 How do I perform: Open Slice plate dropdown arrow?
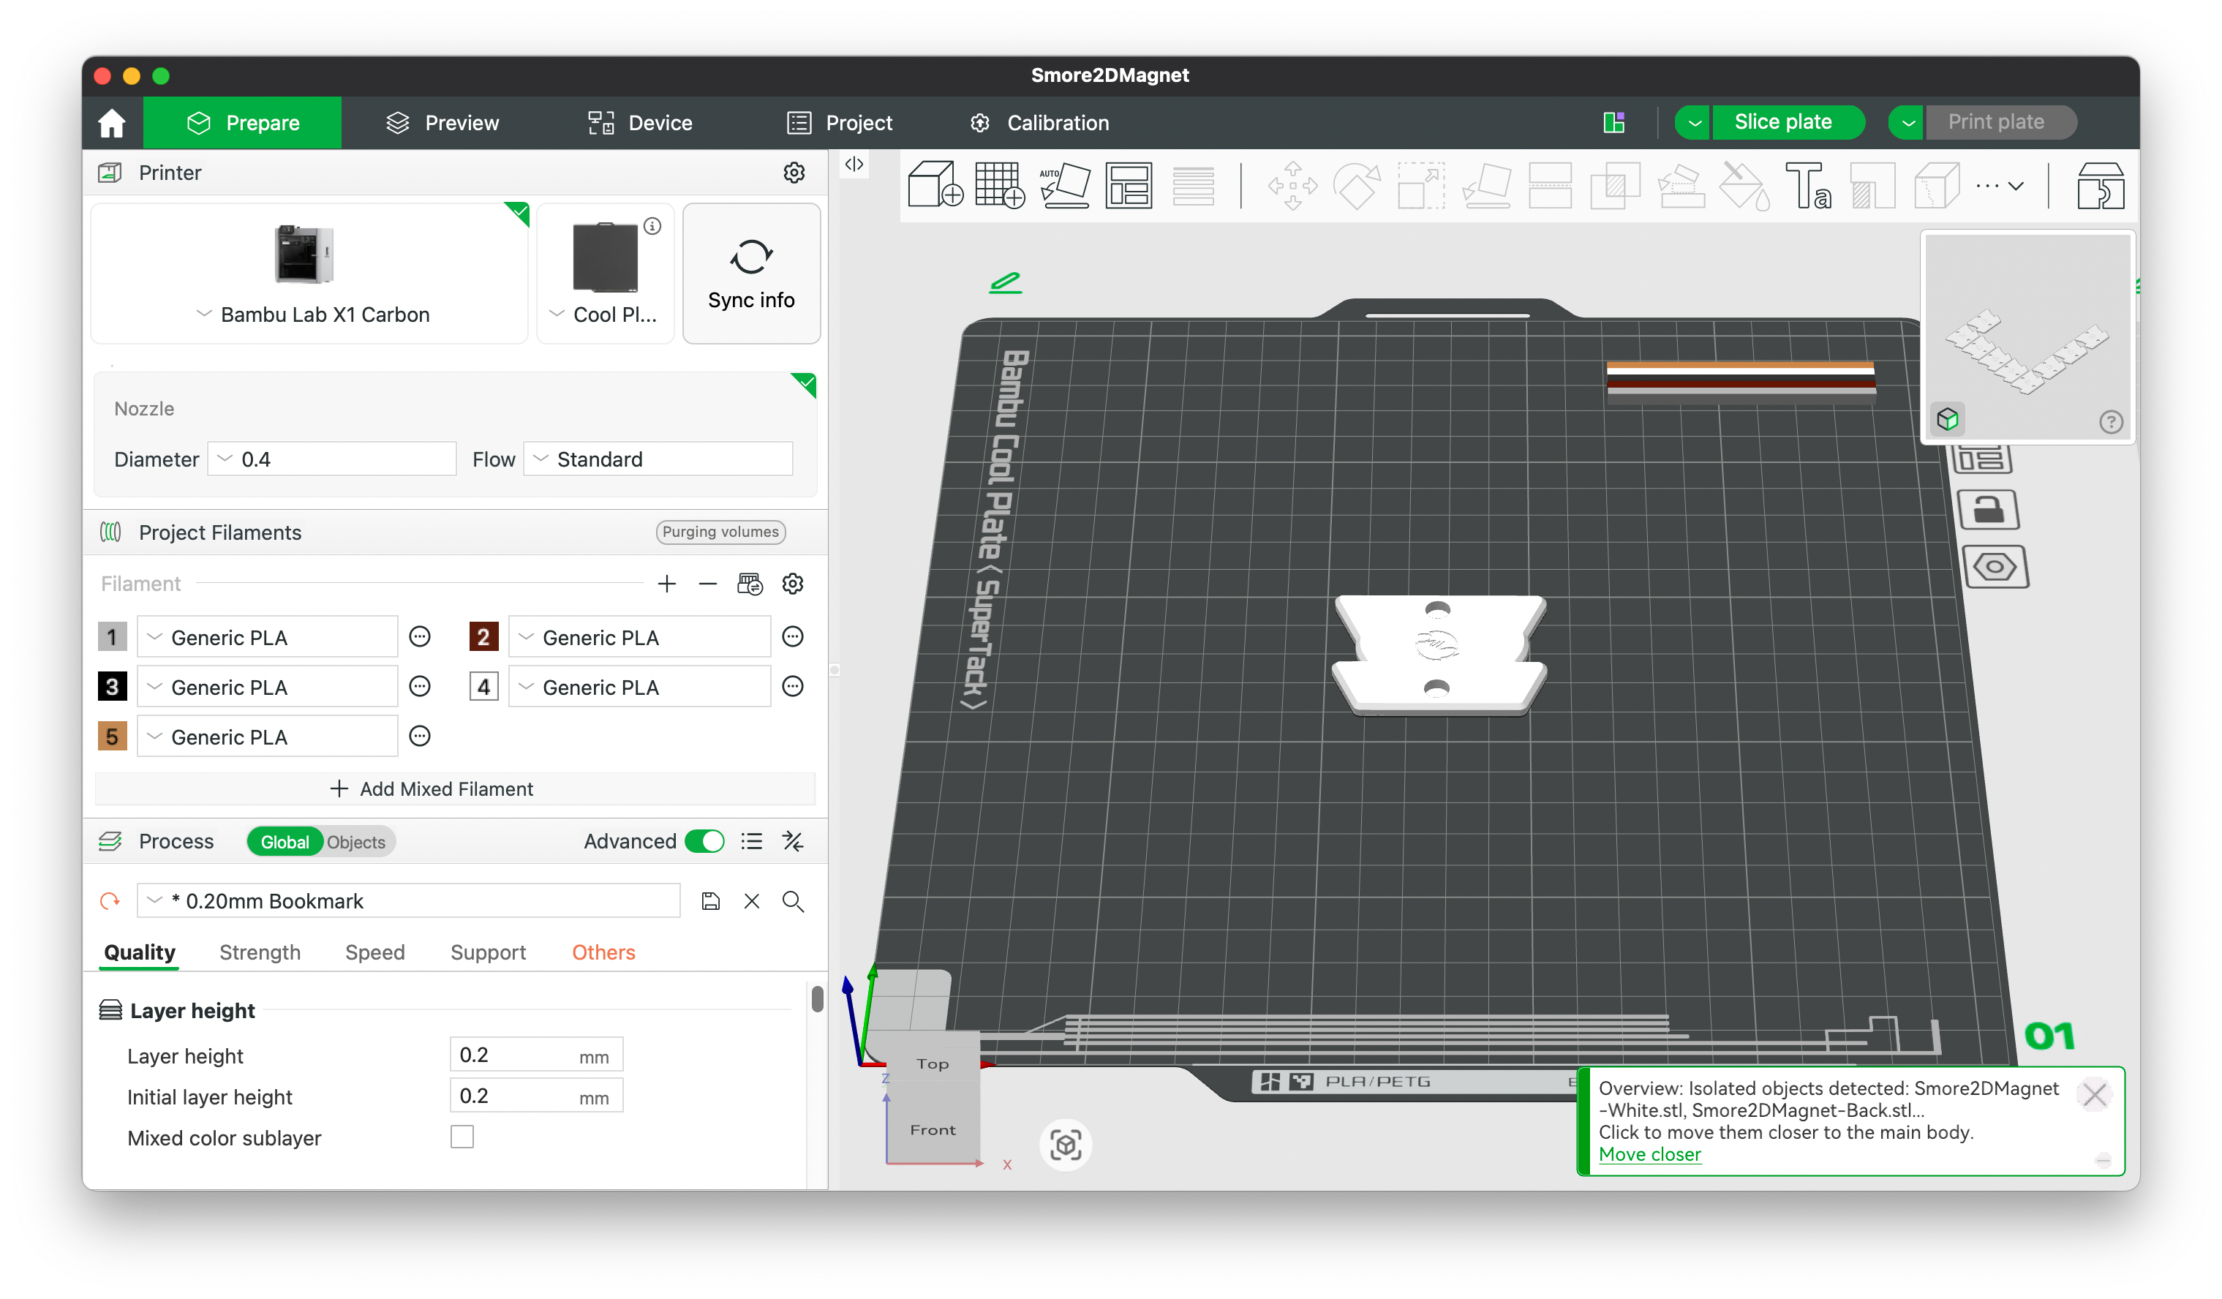1693,123
